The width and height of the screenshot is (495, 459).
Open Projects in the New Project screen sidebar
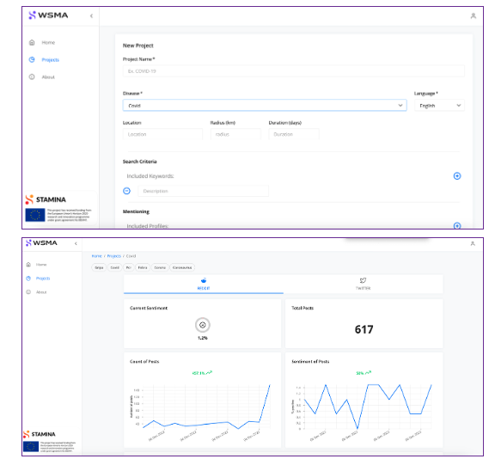tap(50, 59)
